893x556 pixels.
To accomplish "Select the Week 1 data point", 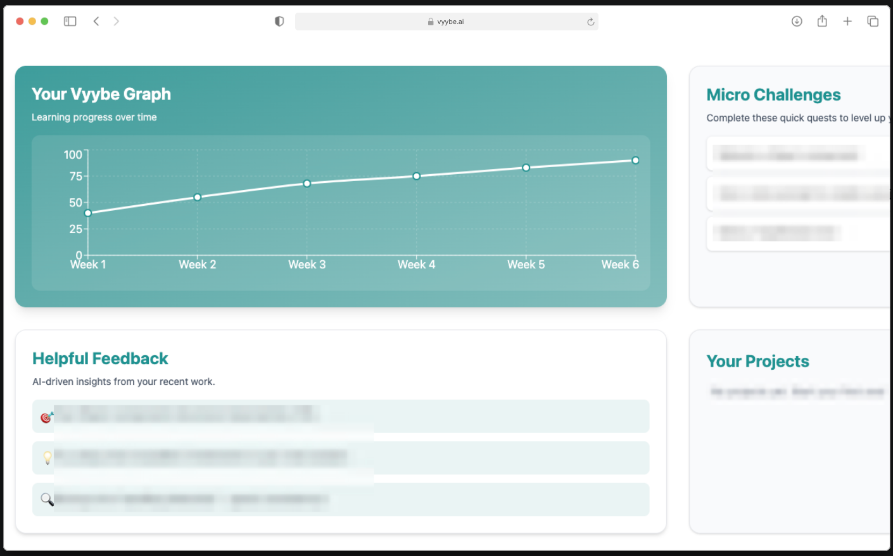I will pos(88,213).
